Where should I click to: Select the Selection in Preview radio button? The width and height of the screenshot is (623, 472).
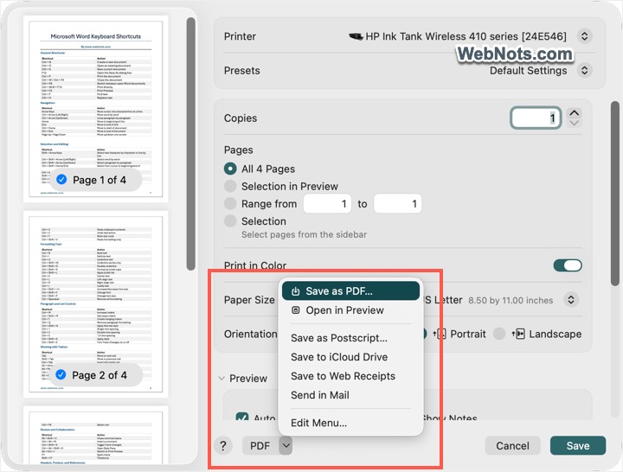coord(230,186)
